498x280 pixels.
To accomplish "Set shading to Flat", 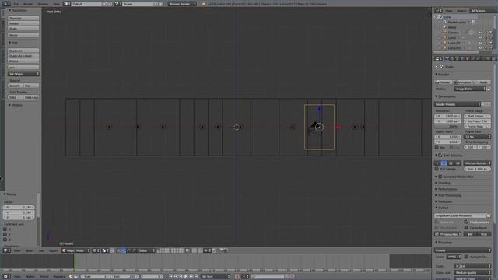I will (31, 86).
